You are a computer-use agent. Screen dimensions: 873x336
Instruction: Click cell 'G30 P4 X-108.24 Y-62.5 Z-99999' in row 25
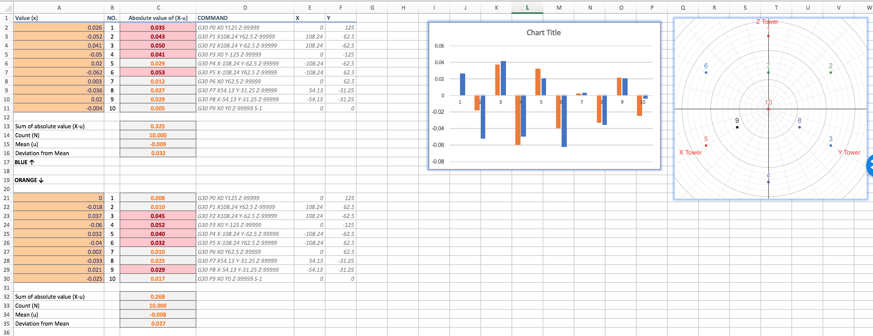coord(245,234)
